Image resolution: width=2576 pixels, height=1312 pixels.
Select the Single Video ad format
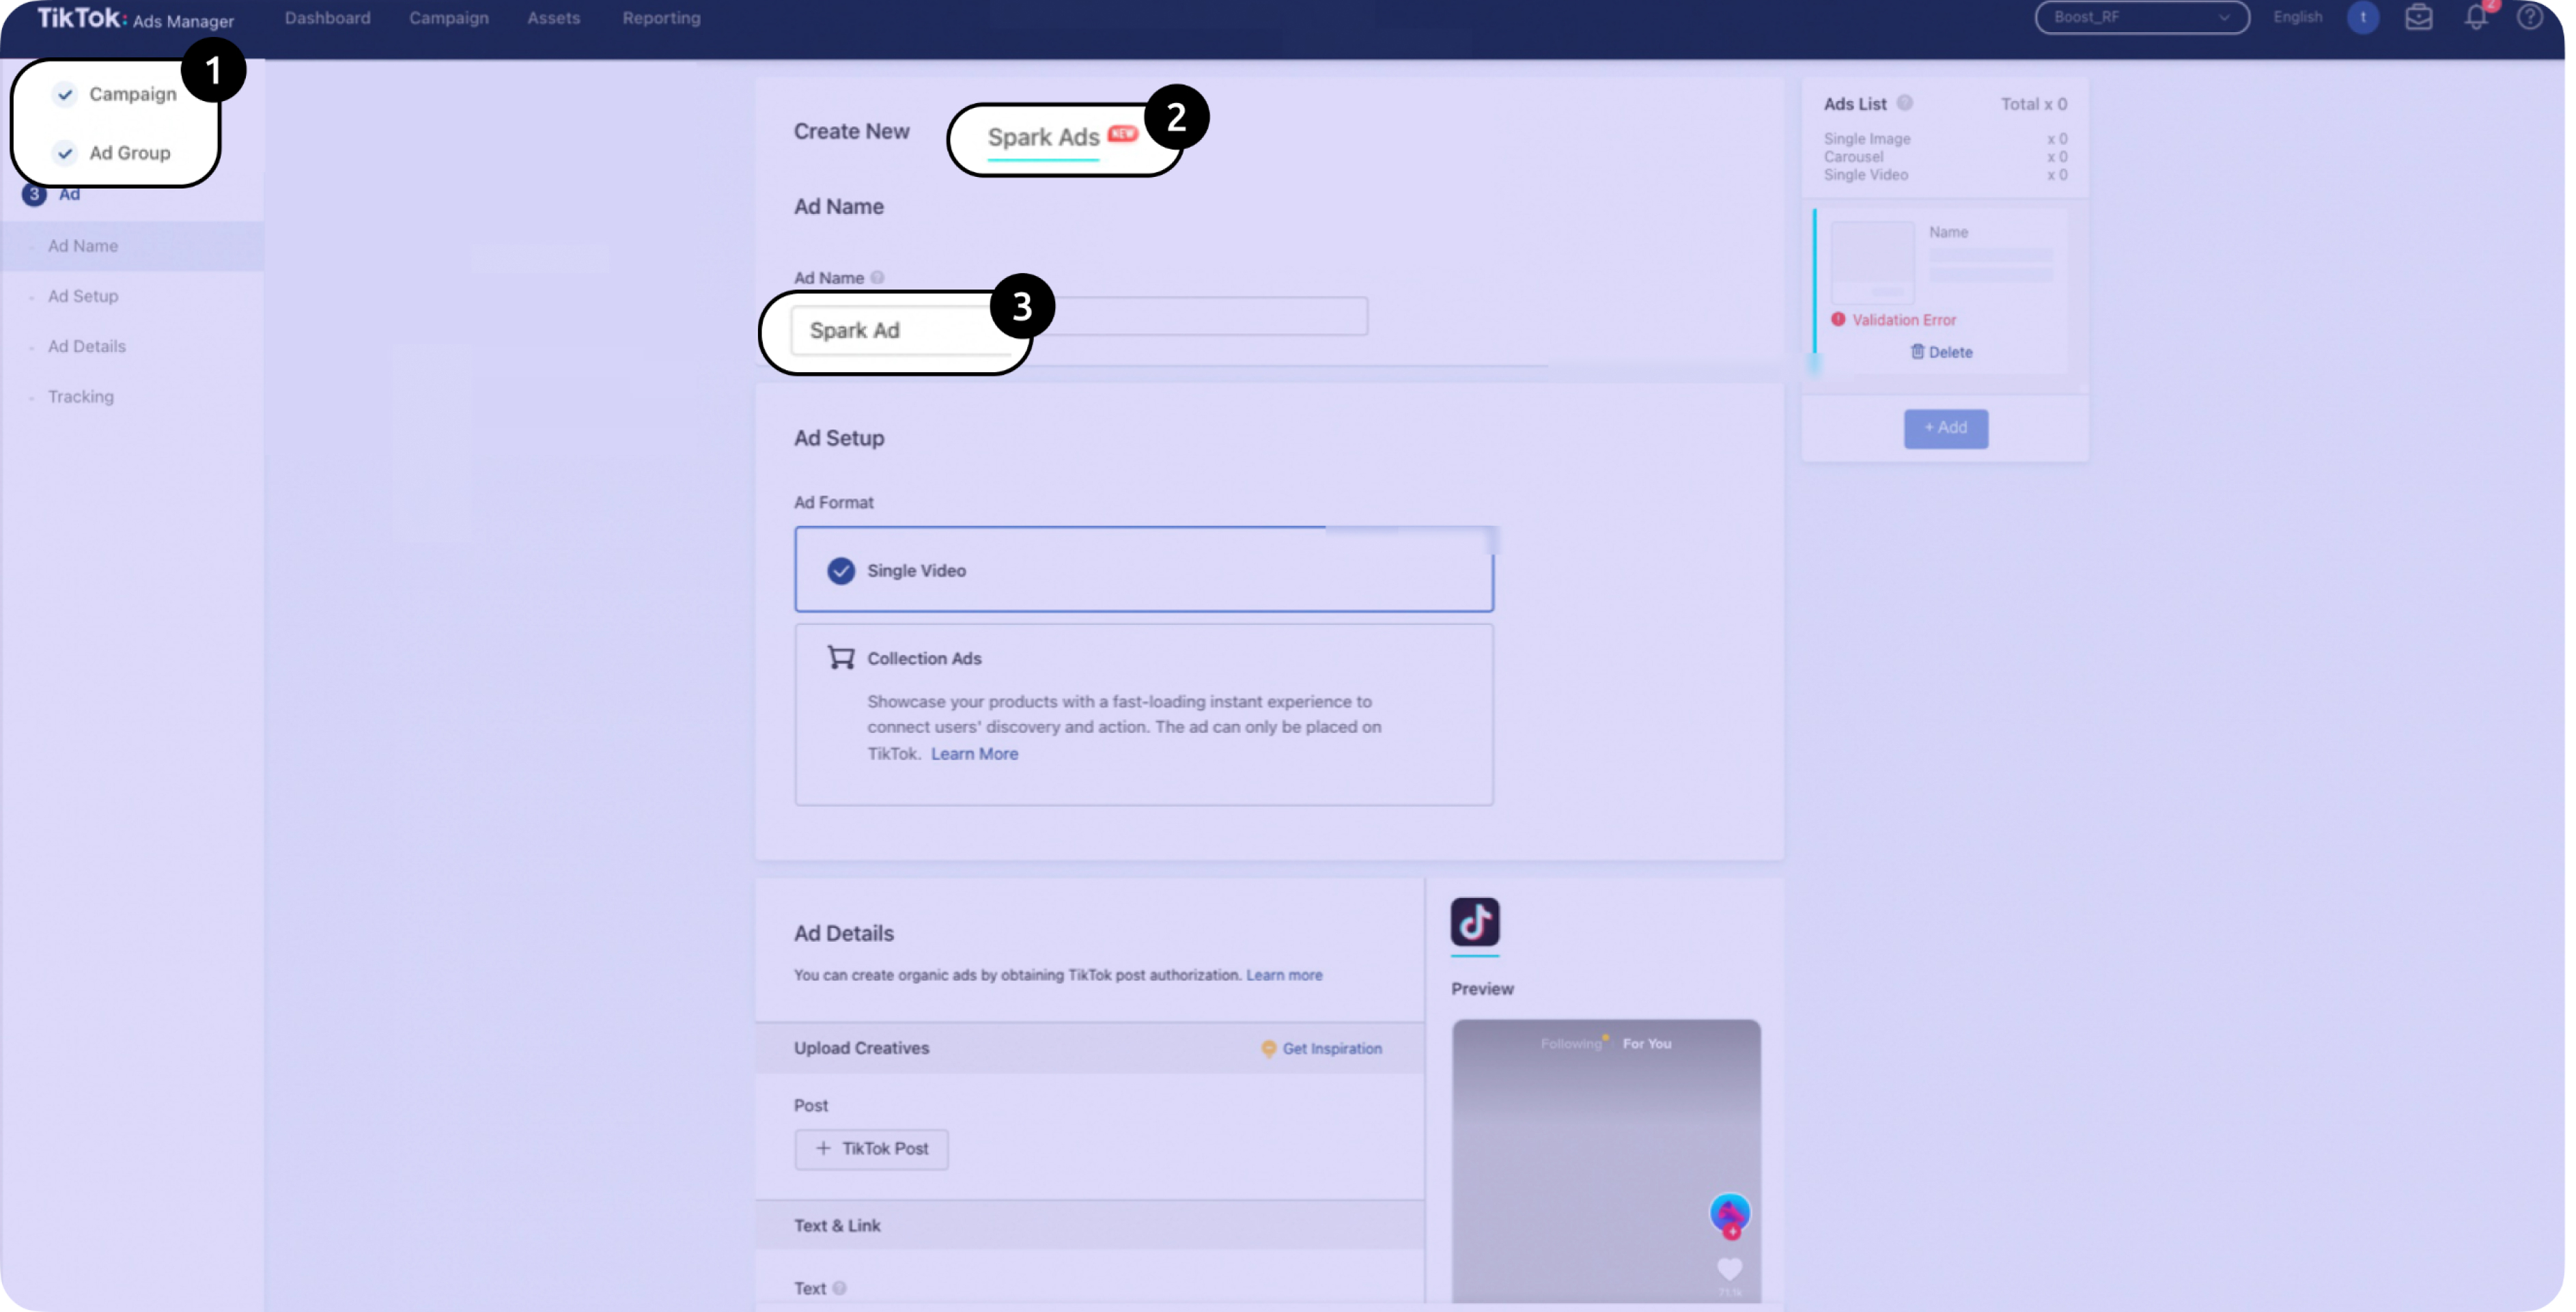(x=1143, y=569)
